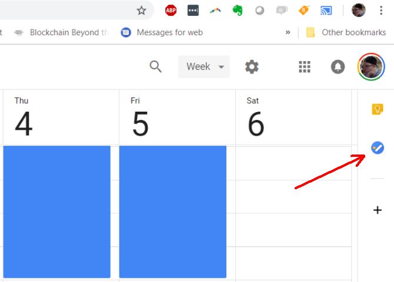Open the Adblock Plus extension
394x282 pixels.
point(171,11)
